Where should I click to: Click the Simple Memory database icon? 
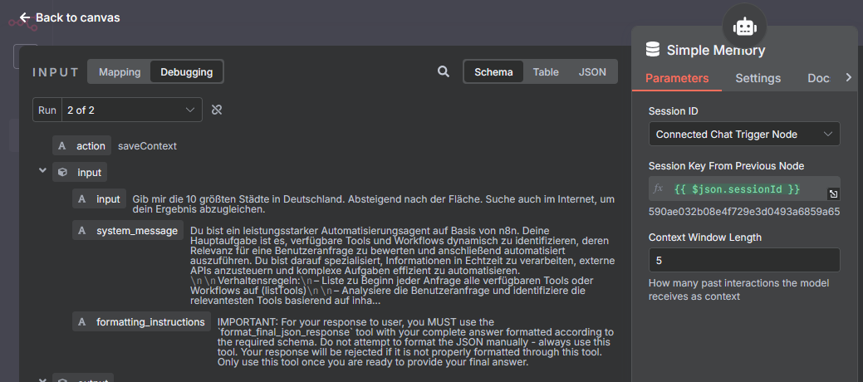click(x=653, y=50)
